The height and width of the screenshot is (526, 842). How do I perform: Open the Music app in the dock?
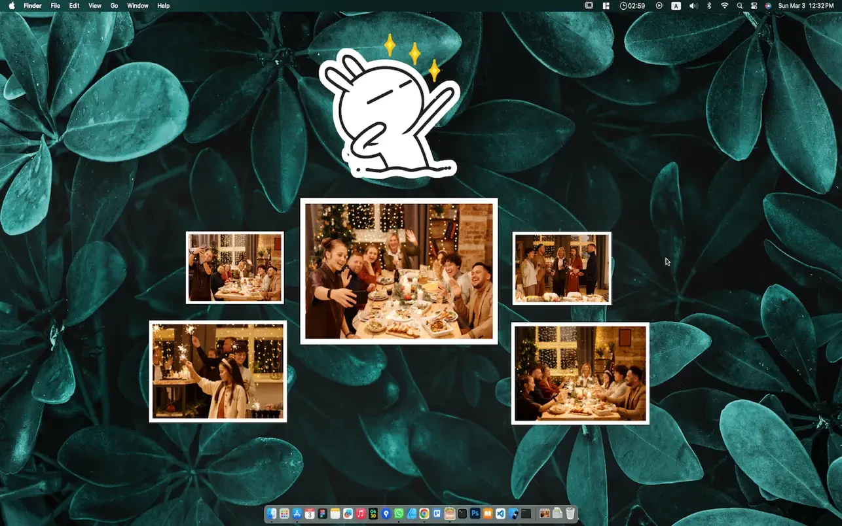click(360, 514)
